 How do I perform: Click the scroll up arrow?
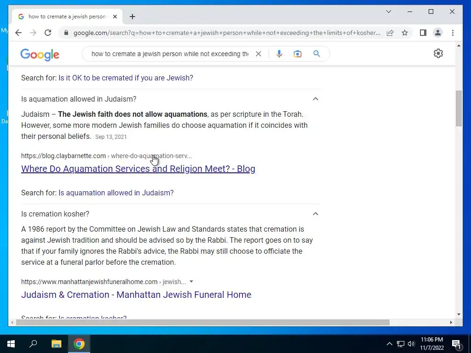tap(459, 46)
